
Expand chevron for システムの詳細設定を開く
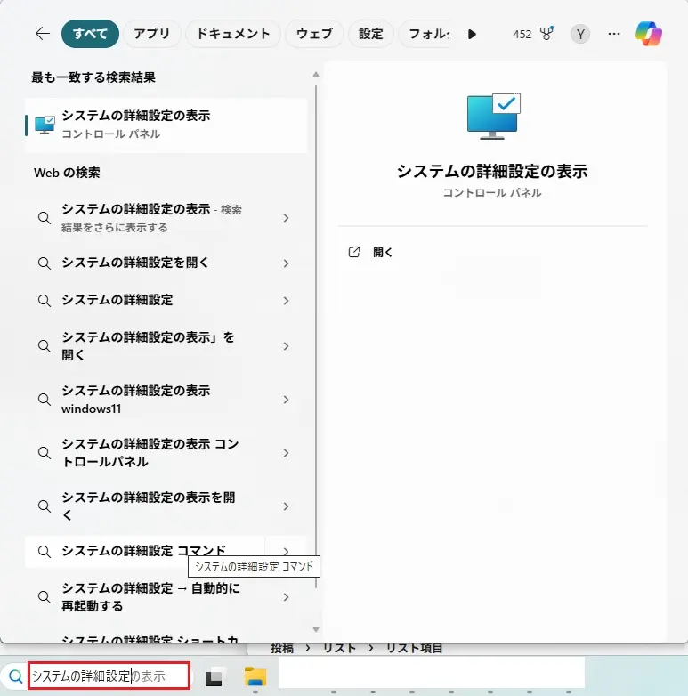point(286,263)
